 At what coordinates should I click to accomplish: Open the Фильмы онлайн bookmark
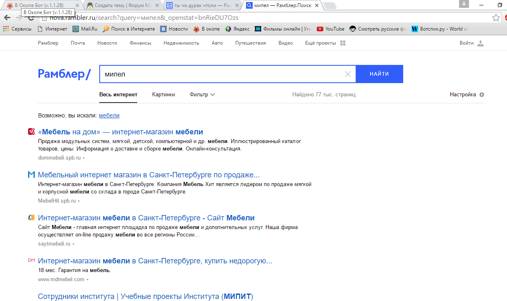click(283, 29)
